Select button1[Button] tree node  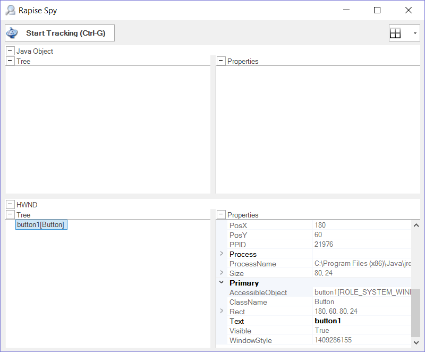(41, 225)
